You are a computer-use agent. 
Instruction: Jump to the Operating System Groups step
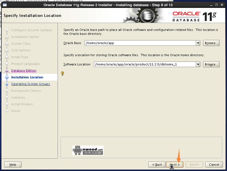[x=30, y=84]
